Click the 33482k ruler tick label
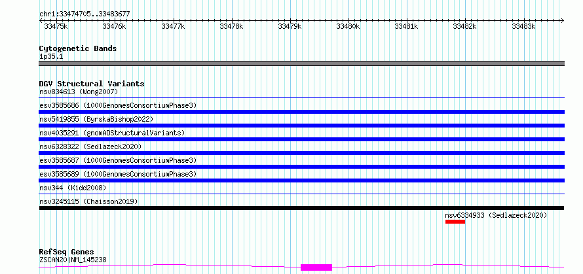The image size is (583, 274). point(465,26)
